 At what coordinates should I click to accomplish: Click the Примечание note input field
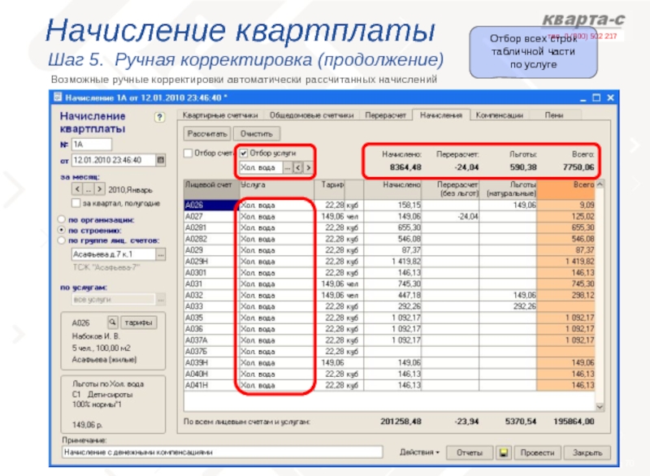pyautogui.click(x=222, y=452)
